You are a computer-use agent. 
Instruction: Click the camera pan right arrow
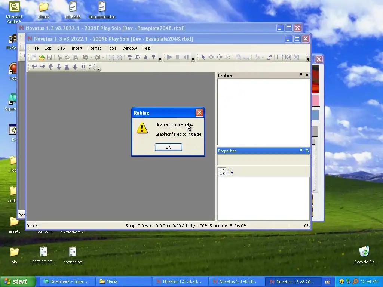pos(42,67)
